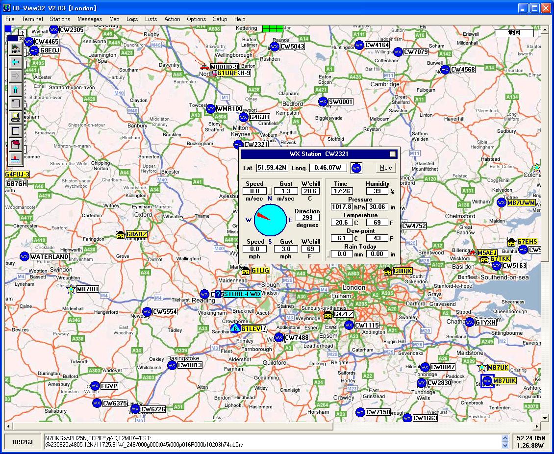Select the CW4164 weather station icon

tap(359, 45)
